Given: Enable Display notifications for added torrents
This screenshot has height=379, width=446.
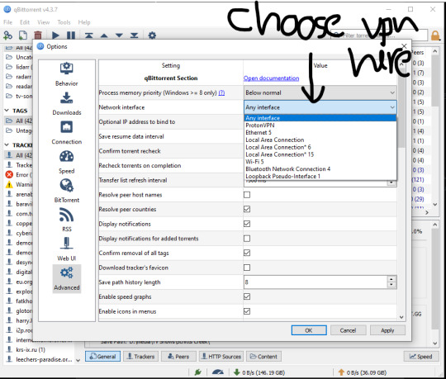Looking at the screenshot, I should point(247,239).
